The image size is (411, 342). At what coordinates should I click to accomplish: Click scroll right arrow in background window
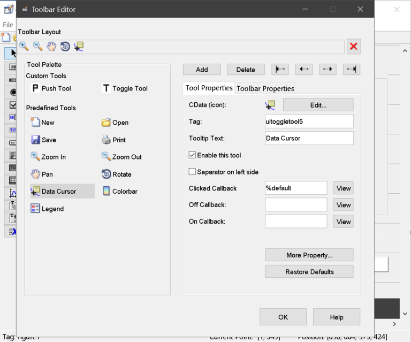[x=394, y=324]
